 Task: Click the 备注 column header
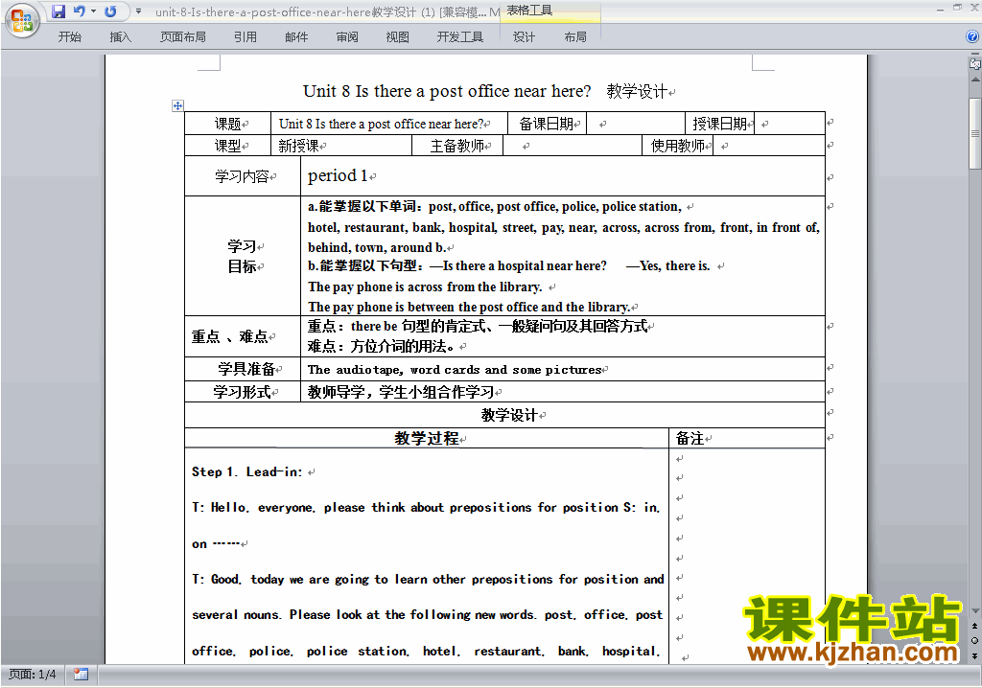pos(746,438)
